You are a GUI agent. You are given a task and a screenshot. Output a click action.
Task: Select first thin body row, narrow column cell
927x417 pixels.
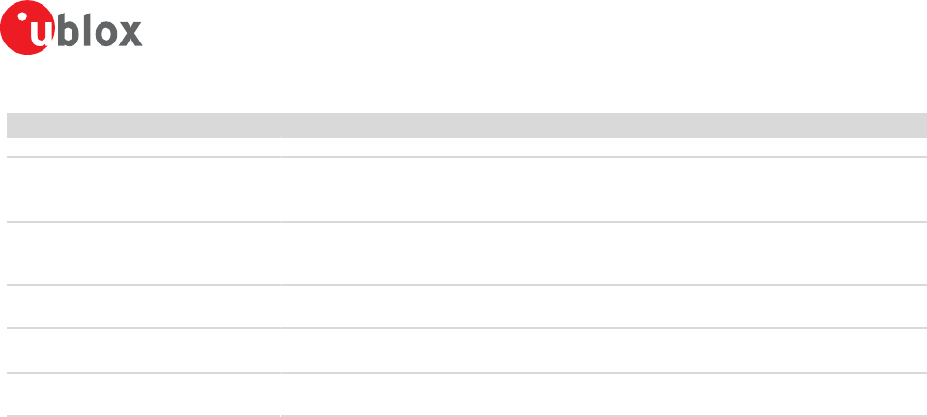pyautogui.click(x=143, y=148)
